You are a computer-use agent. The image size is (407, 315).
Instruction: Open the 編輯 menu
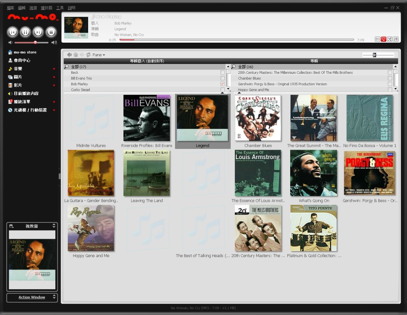click(22, 8)
